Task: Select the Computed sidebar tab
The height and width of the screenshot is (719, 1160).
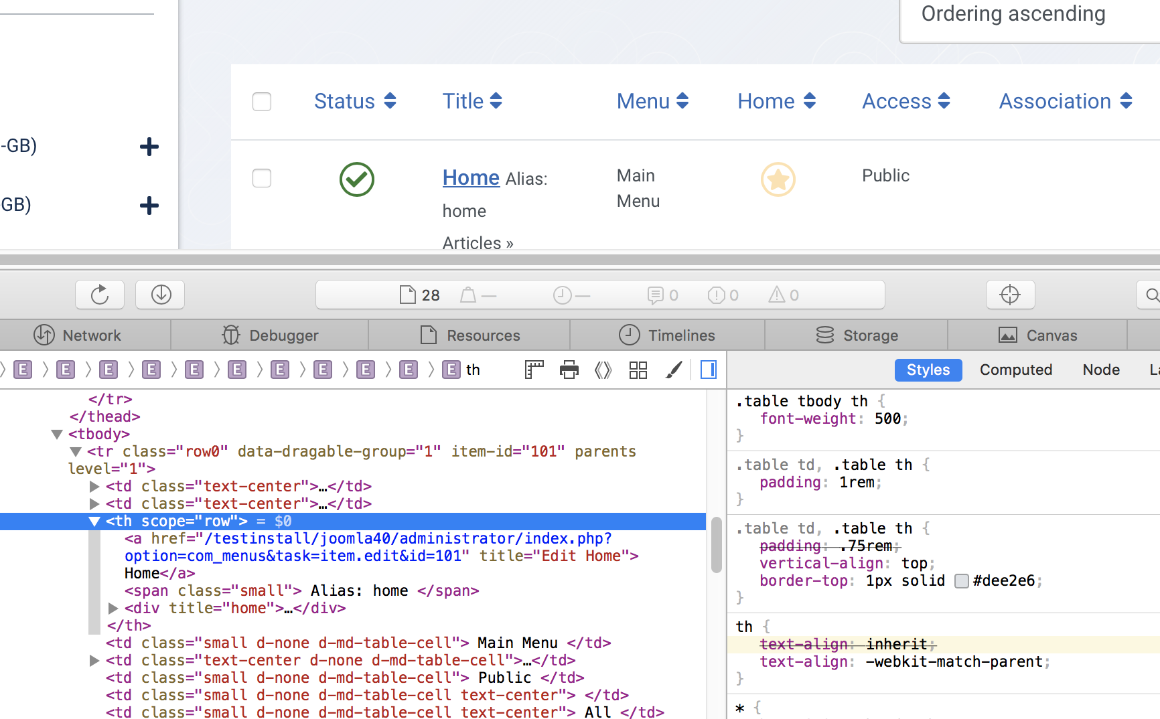Action: (1016, 370)
